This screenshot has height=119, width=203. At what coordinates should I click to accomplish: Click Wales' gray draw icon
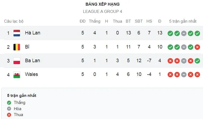tap(184, 75)
